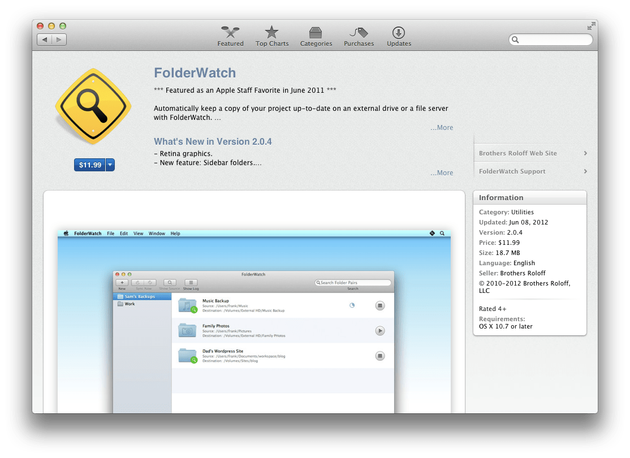The height and width of the screenshot is (458, 630).
Task: Go back with the back arrow
Action: [x=45, y=40]
